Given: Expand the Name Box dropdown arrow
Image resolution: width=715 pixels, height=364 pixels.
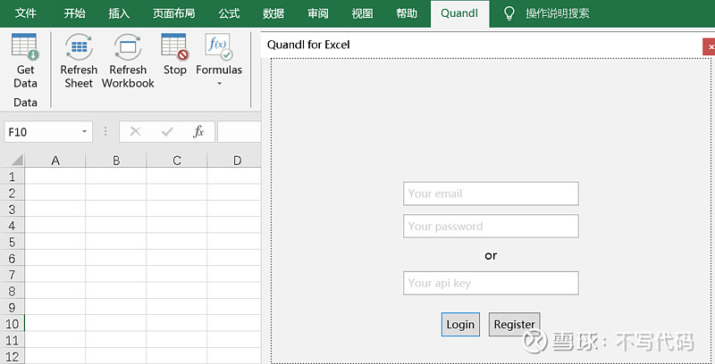Looking at the screenshot, I should click(84, 132).
